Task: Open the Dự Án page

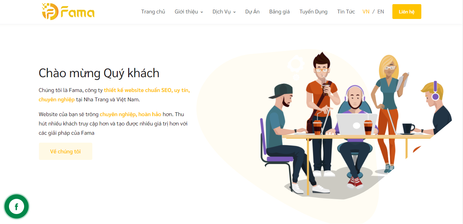Action: coord(253,12)
